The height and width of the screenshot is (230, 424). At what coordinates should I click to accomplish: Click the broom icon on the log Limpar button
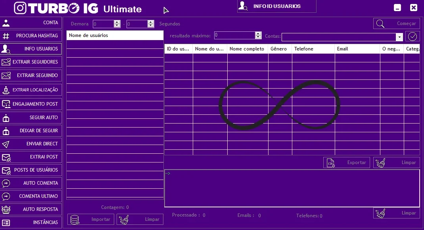[380, 213]
